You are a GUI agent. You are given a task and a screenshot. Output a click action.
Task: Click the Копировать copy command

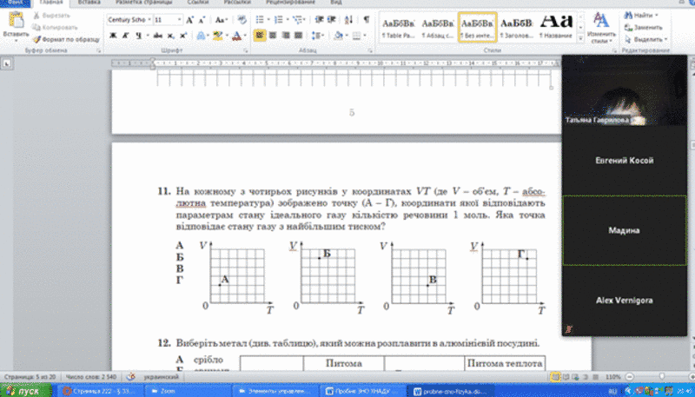tap(54, 28)
